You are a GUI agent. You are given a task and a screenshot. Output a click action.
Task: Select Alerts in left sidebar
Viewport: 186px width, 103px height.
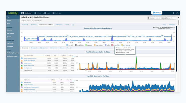[x=9, y=23]
